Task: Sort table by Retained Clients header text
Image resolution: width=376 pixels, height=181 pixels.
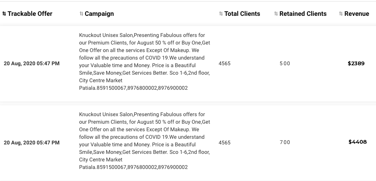Action: coord(303,14)
